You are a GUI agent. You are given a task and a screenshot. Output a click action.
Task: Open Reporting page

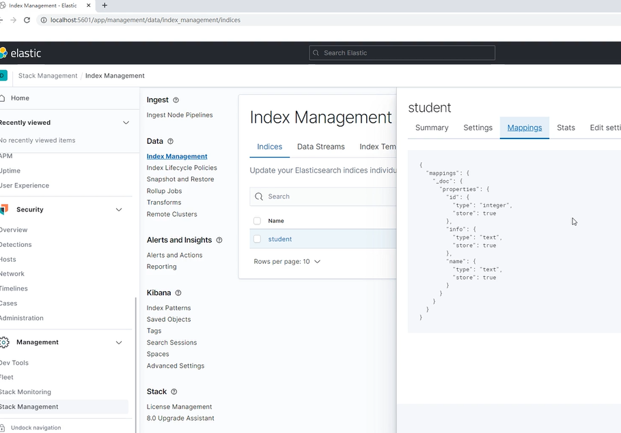pyautogui.click(x=162, y=267)
